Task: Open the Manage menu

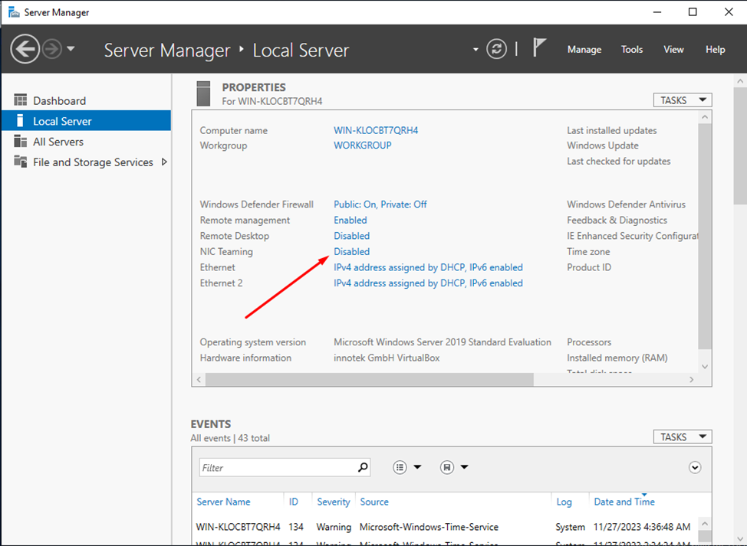Action: pos(584,48)
